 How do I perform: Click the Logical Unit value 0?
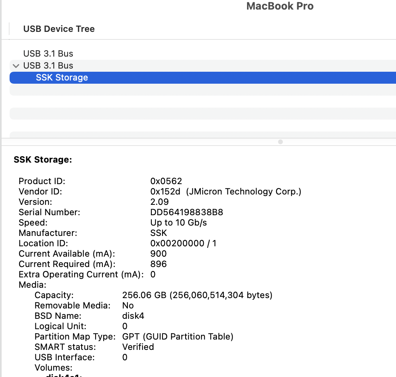[125, 326]
